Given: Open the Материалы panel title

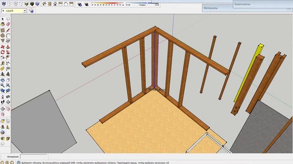Looking at the screenshot, I should pos(211,8).
